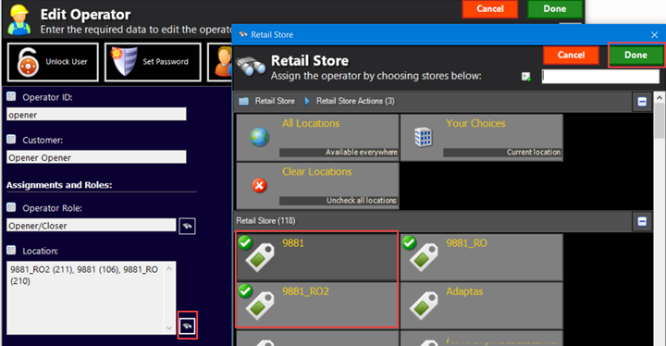Screen dimensions: 666x346
Task: Click the folder icon in the breadcrumb bar
Action: (x=243, y=101)
